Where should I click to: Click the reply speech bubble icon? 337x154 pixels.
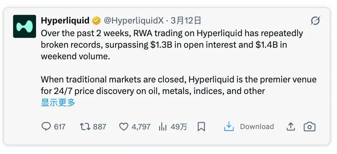[x=46, y=127]
